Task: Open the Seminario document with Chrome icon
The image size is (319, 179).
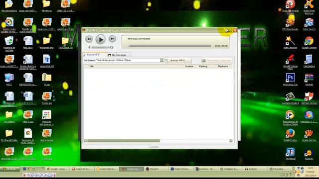Action: [x=28, y=136]
